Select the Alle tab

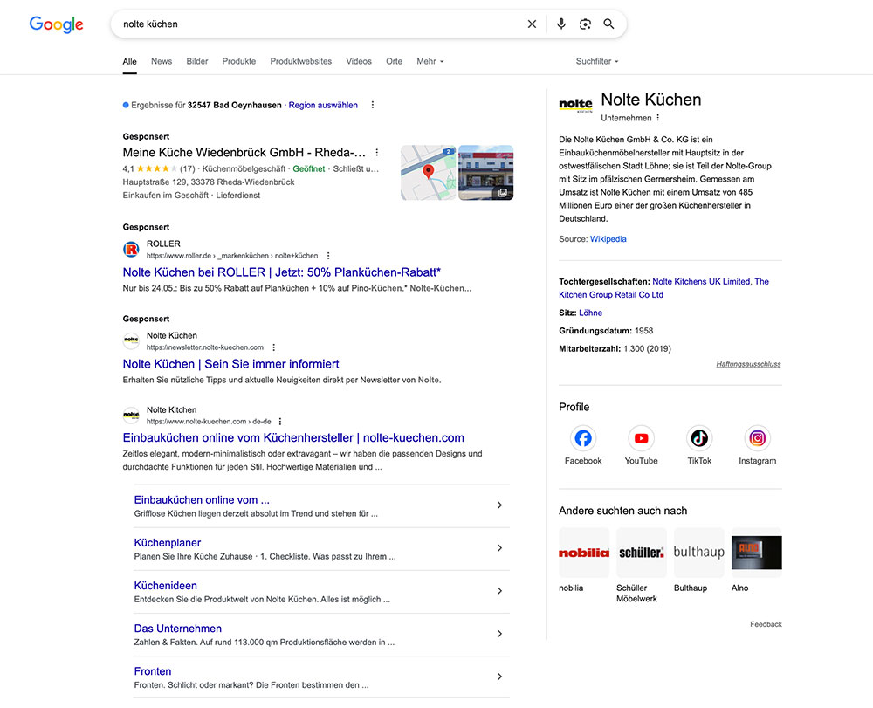(130, 61)
